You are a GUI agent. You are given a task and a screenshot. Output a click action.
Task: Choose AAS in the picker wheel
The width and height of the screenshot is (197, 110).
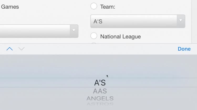tap(100, 91)
